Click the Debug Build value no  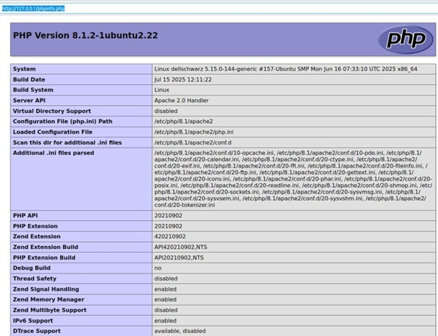click(x=158, y=268)
